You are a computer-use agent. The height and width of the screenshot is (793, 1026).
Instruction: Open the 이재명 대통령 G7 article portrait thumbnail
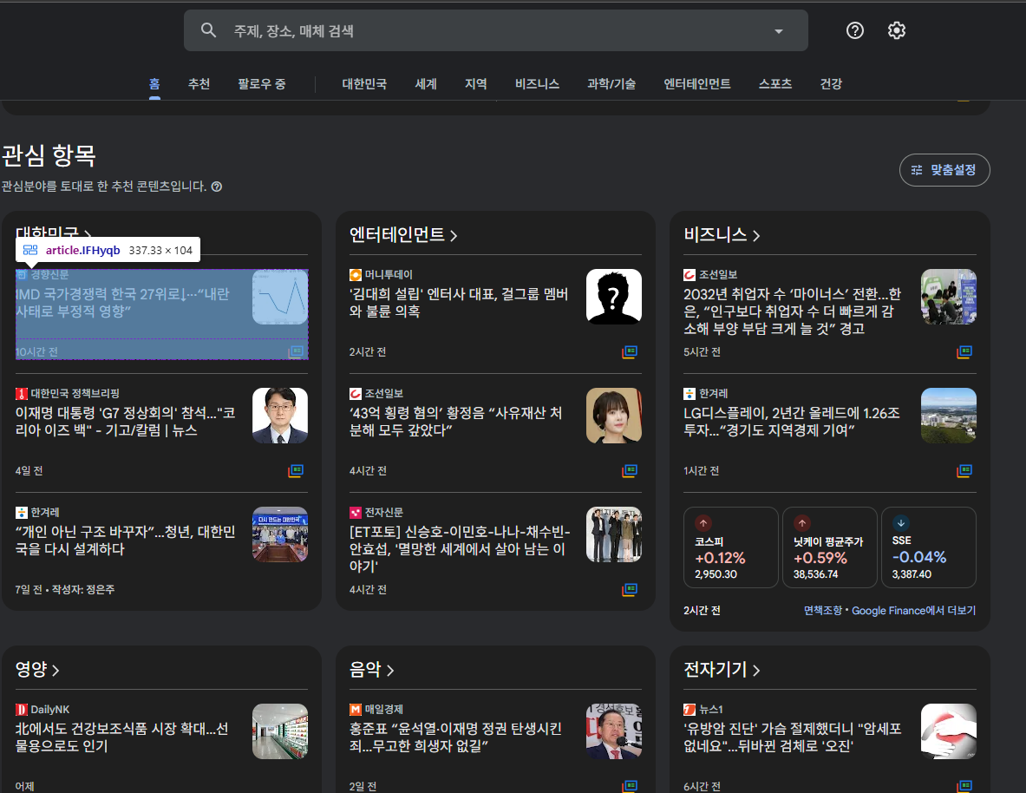point(280,416)
